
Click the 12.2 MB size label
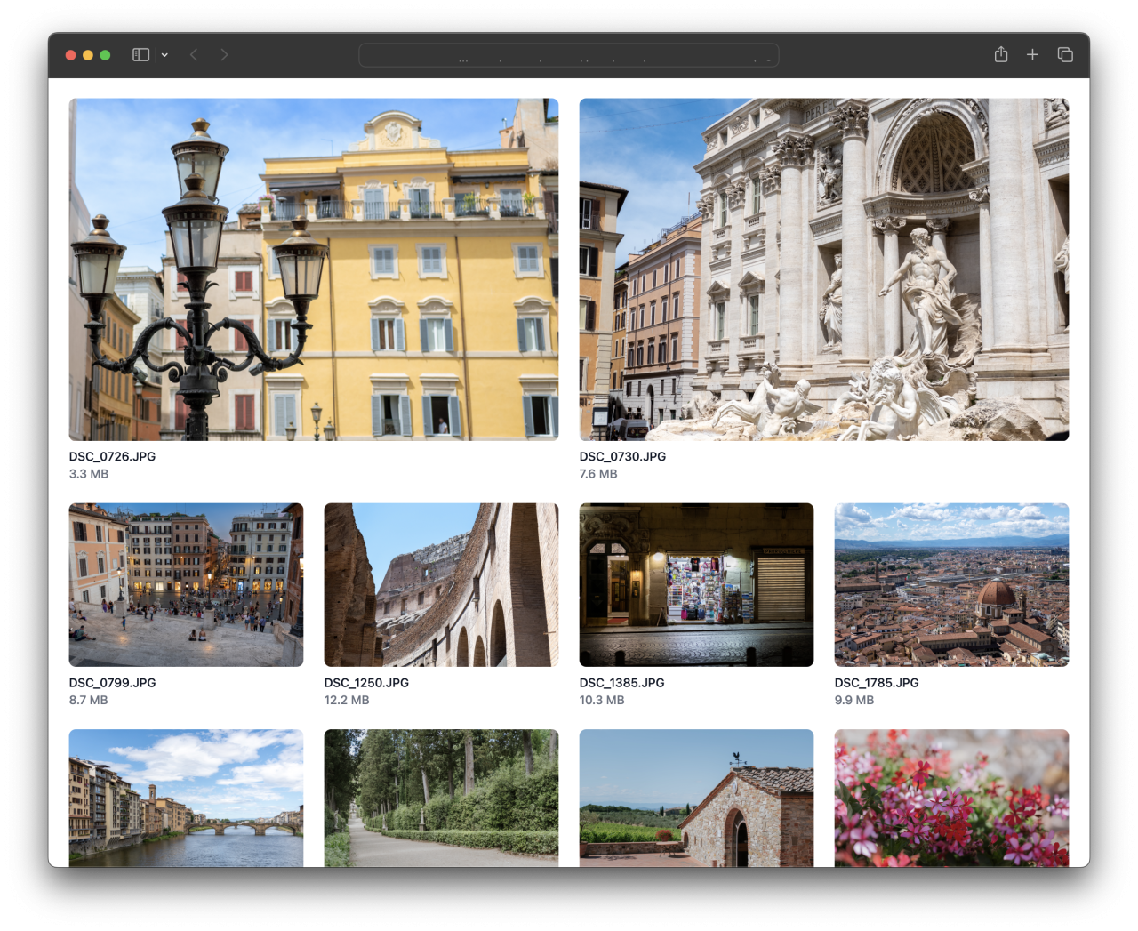[x=347, y=701]
